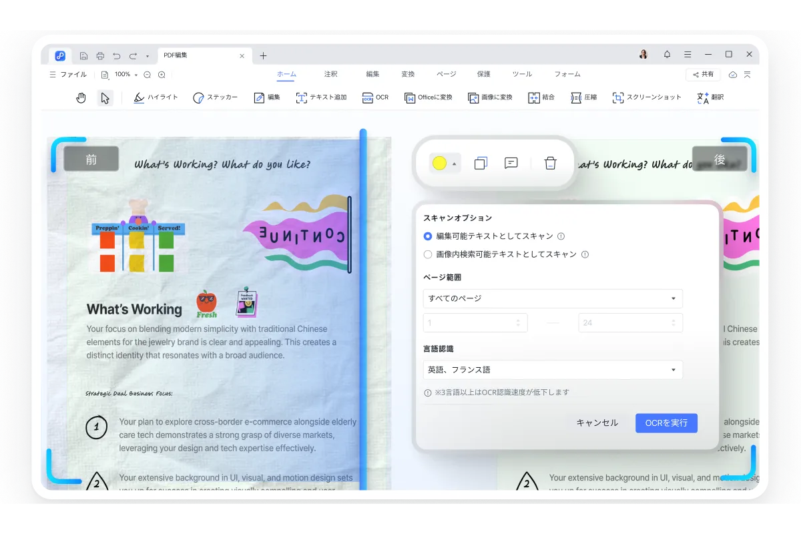
Task: Select 編集可能テキストとしてスキャン radio option
Action: 428,236
